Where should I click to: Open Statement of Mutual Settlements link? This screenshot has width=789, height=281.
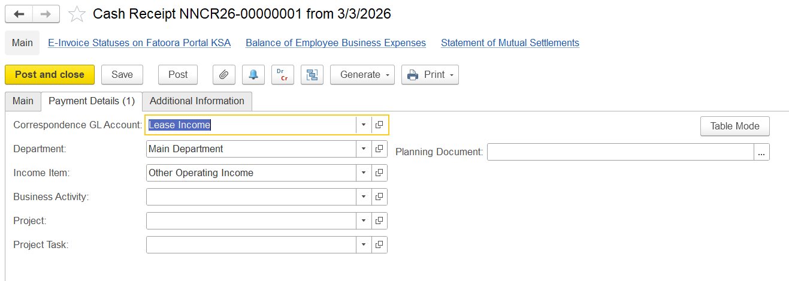[510, 43]
